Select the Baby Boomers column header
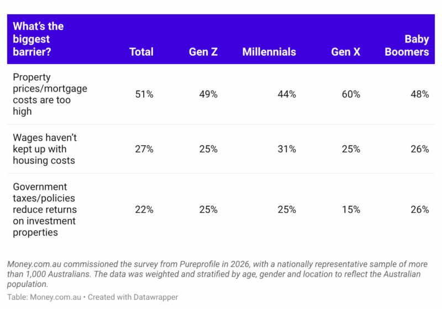The height and width of the screenshot is (309, 442). (x=407, y=45)
